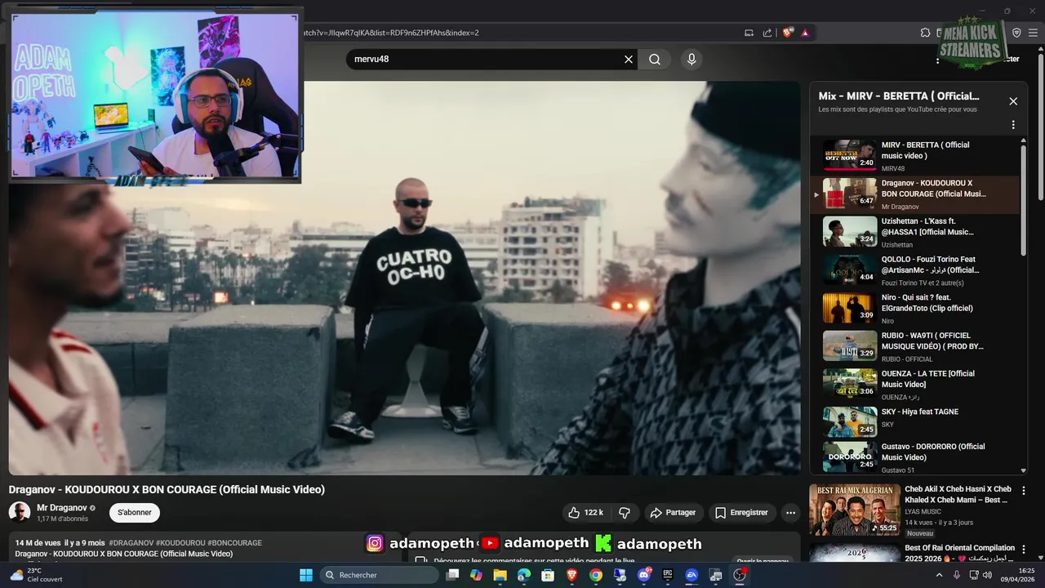Open the Mix playlist options menu
This screenshot has width=1045, height=588.
click(x=1013, y=125)
